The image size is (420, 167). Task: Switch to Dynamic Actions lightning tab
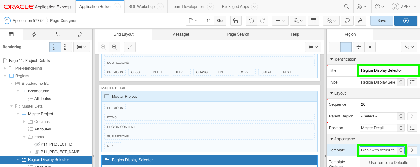[x=34, y=34]
